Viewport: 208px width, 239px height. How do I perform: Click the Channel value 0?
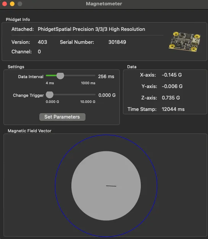point(39,52)
